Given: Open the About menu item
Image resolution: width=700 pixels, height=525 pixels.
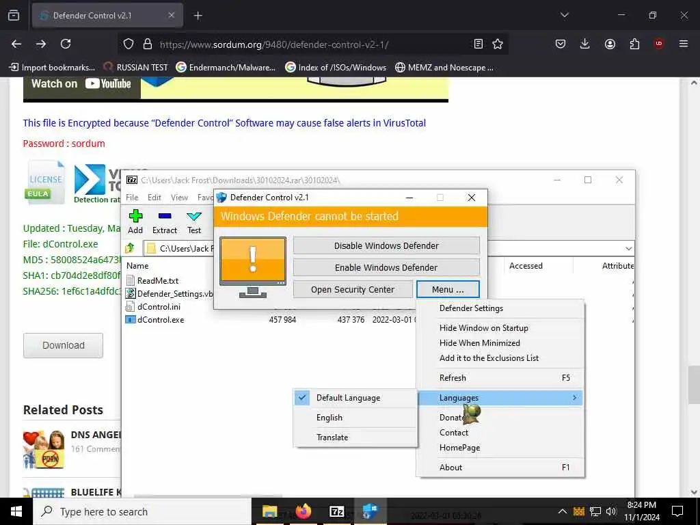Looking at the screenshot, I should (500, 468).
